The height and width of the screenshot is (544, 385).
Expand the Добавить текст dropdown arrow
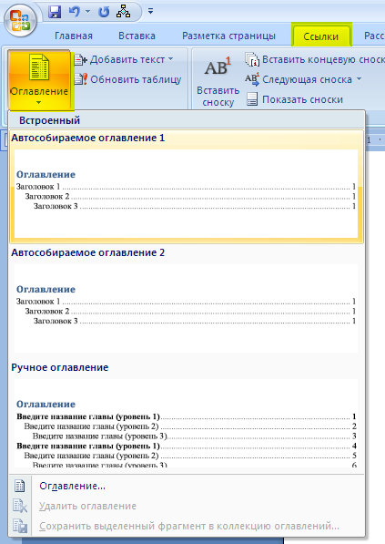[171, 59]
